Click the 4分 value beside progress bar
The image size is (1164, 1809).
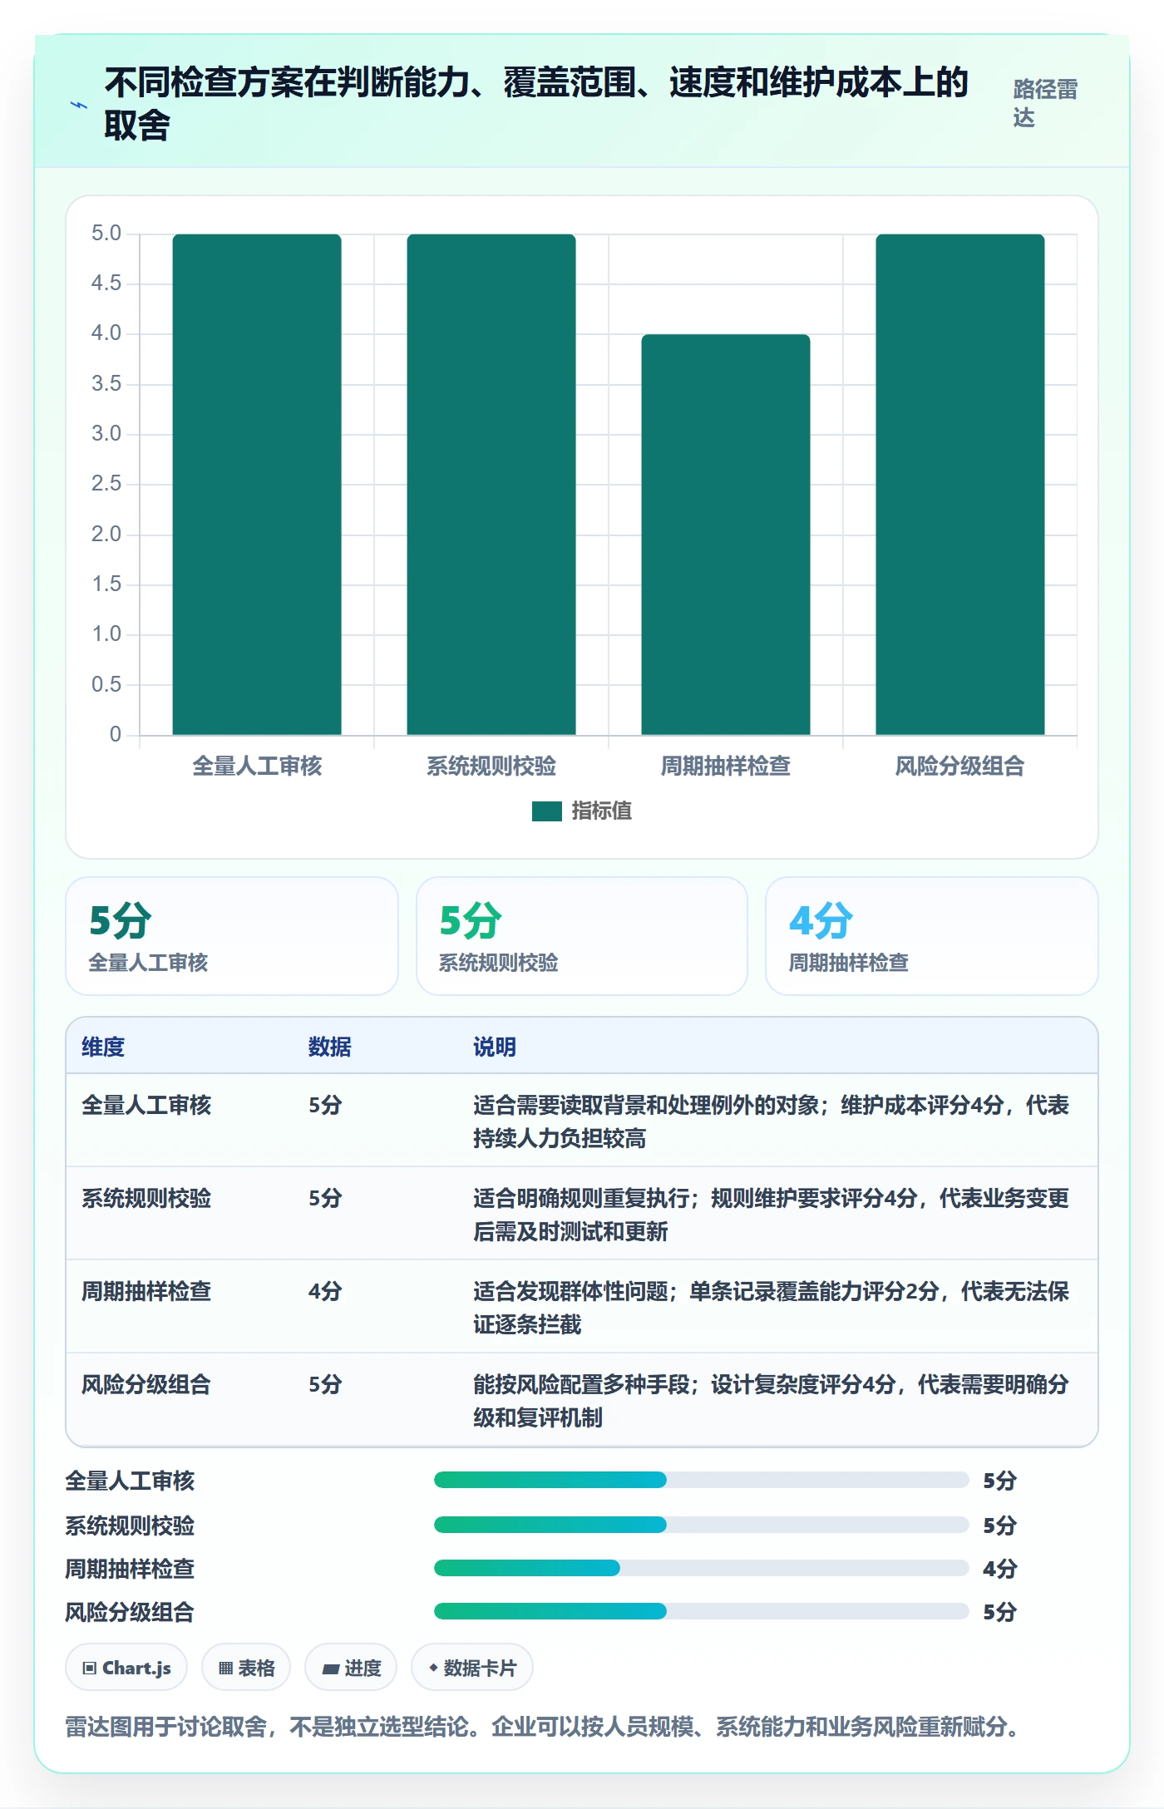[x=1000, y=1569]
